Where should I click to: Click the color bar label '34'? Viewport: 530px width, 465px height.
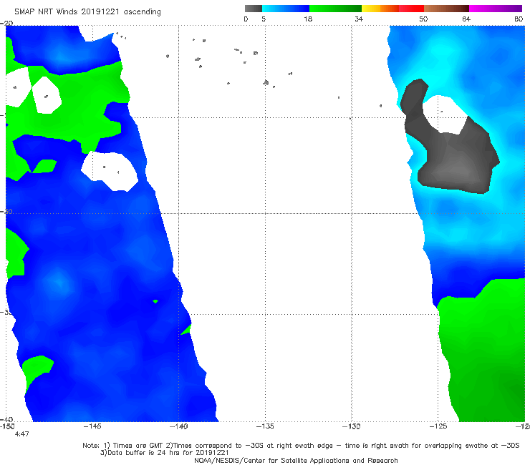pyautogui.click(x=359, y=19)
